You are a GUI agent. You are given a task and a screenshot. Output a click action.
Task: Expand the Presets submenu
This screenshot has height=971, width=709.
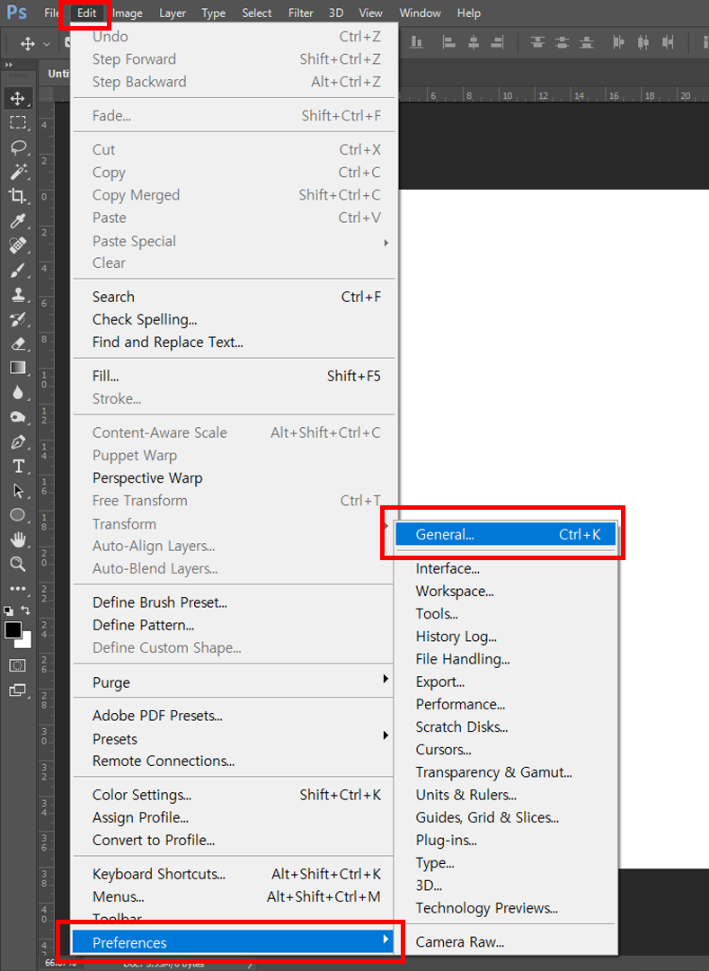234,738
